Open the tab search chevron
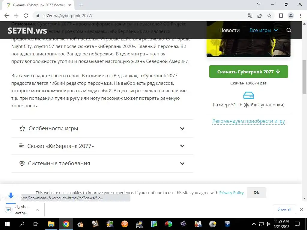This screenshot has height=230, width=307. (259, 4)
